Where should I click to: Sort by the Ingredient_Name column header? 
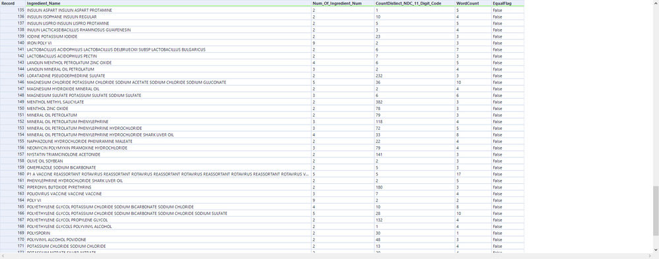(168, 3)
